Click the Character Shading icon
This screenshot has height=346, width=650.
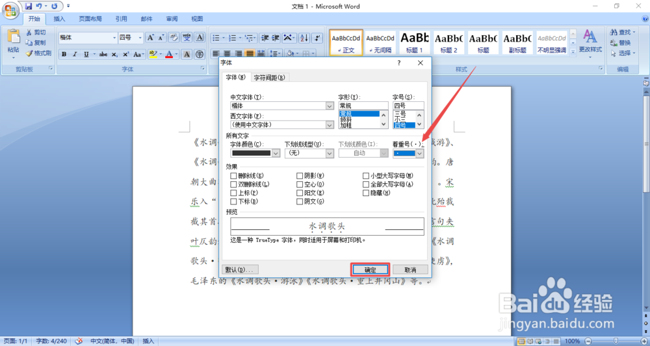click(187, 55)
